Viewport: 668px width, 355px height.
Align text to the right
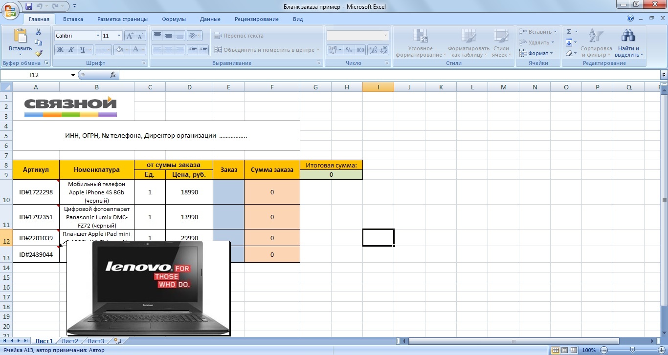click(x=180, y=50)
